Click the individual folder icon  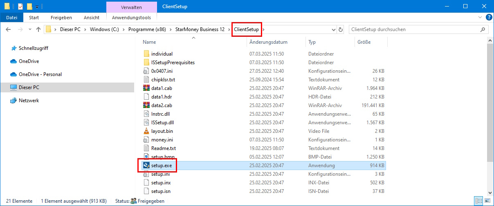147,54
